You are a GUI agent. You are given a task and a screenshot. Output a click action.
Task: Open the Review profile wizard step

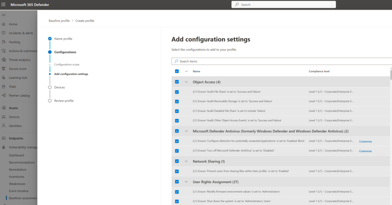[x=64, y=101]
